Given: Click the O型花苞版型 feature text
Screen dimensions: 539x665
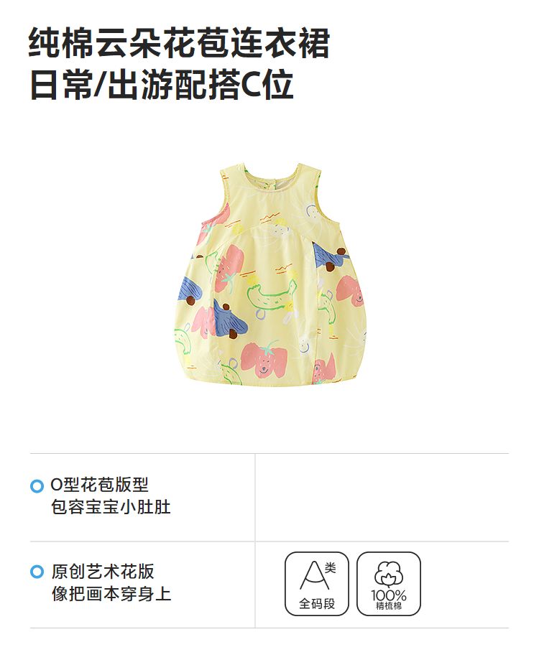Looking at the screenshot, I should click(x=99, y=485).
